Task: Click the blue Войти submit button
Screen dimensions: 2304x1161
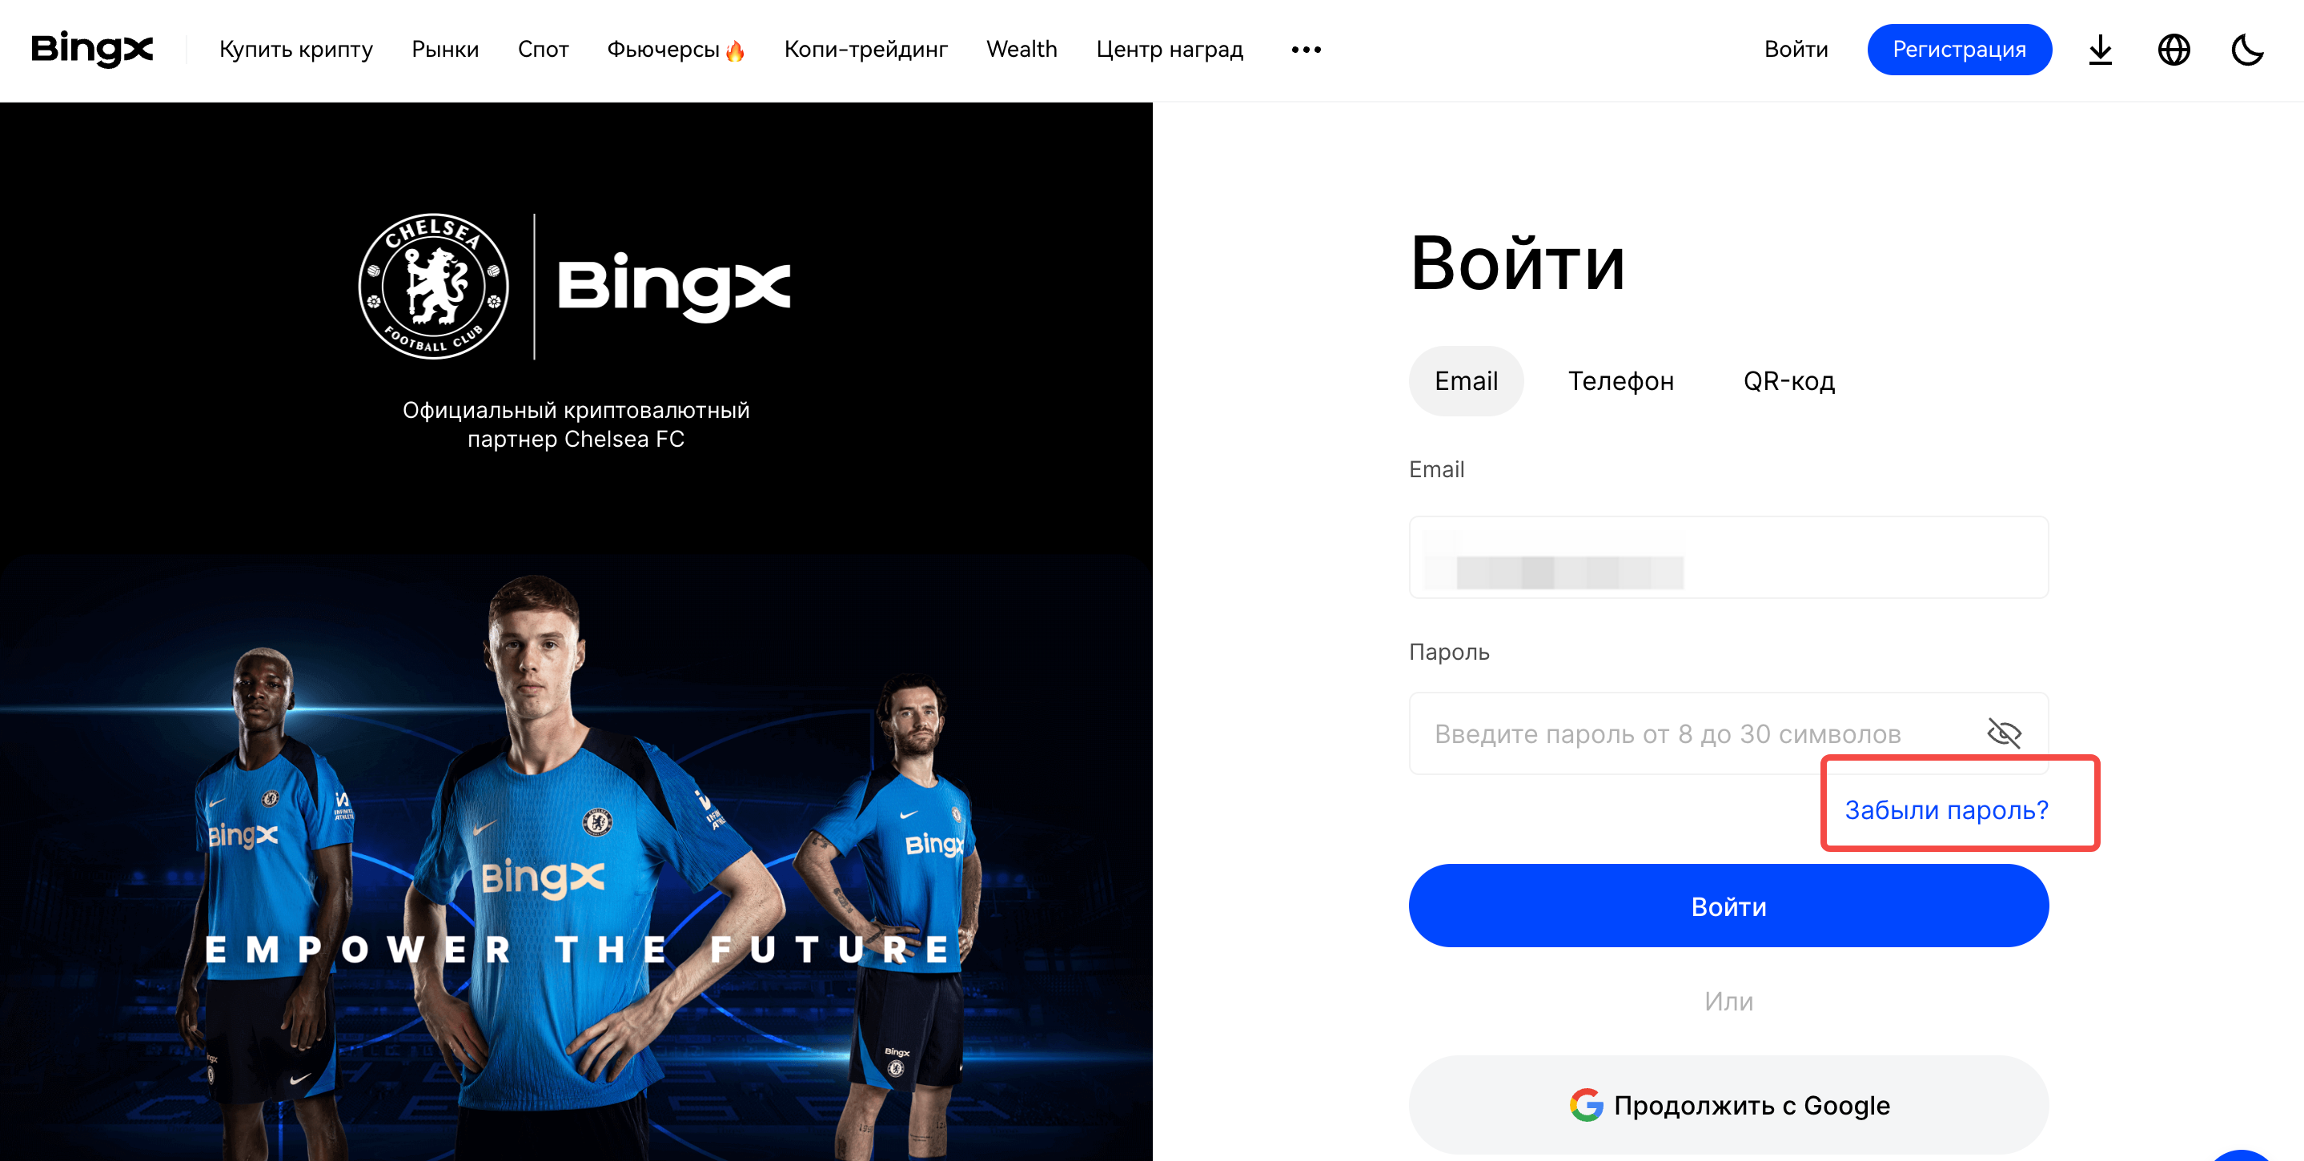Action: 1728,906
